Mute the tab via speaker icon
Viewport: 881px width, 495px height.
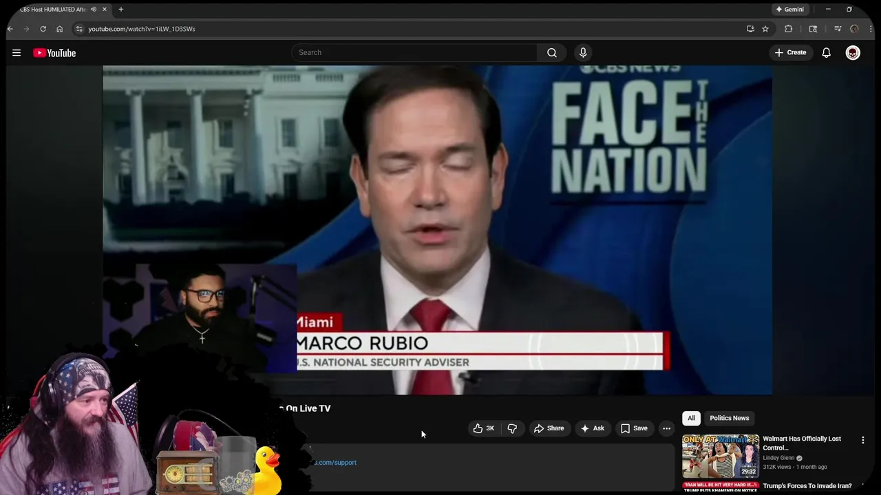94,10
